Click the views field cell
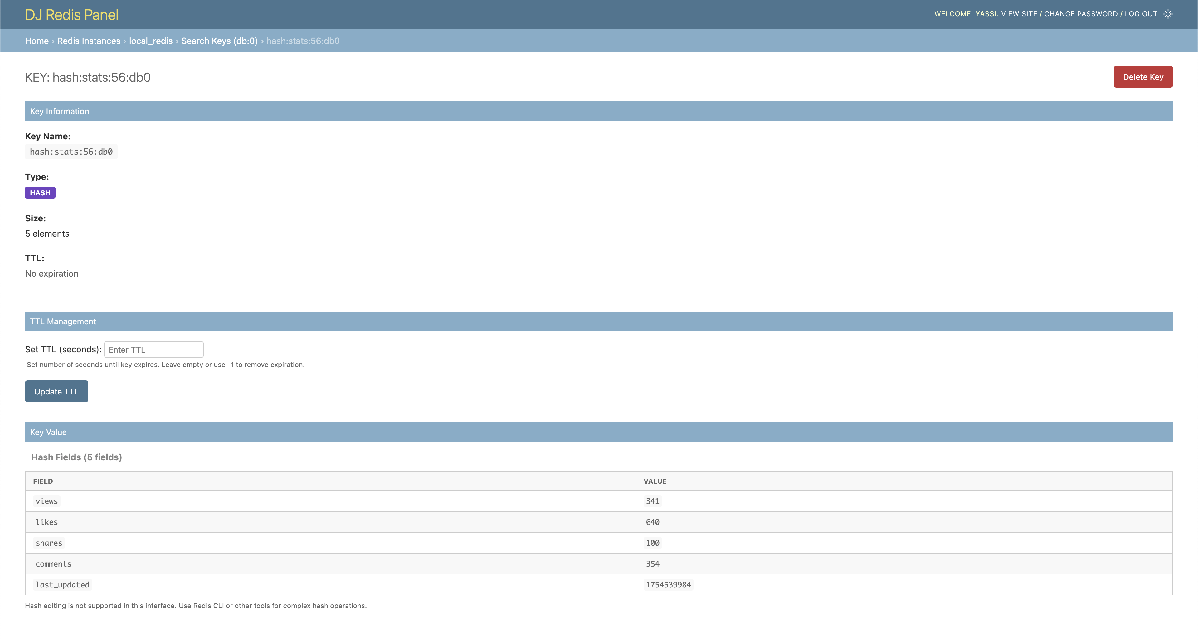This screenshot has height=643, width=1198. click(x=46, y=501)
